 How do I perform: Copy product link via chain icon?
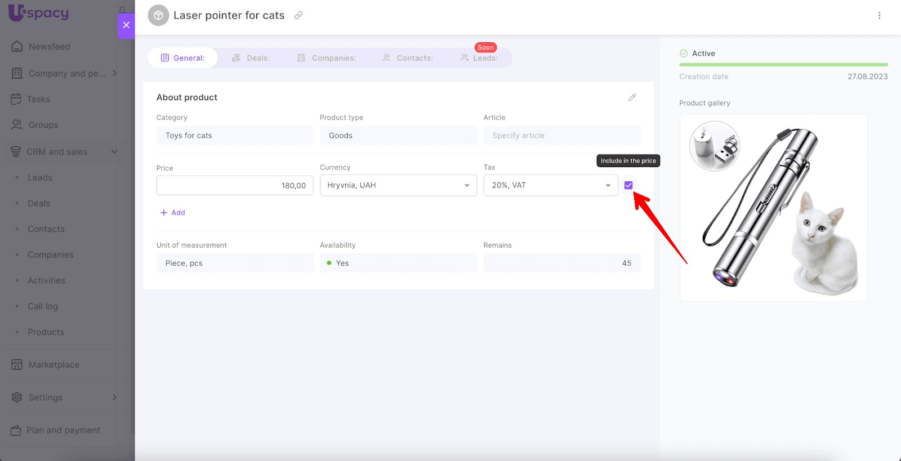(x=298, y=15)
